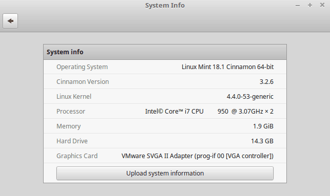This screenshot has width=330, height=196.
Task: Click the Linux Mint 18.1 Cinnamon 64-bit value
Action: pyautogui.click(x=227, y=67)
